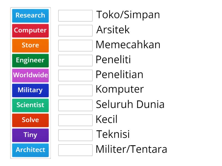Click the Tiny word tile

(x=30, y=135)
